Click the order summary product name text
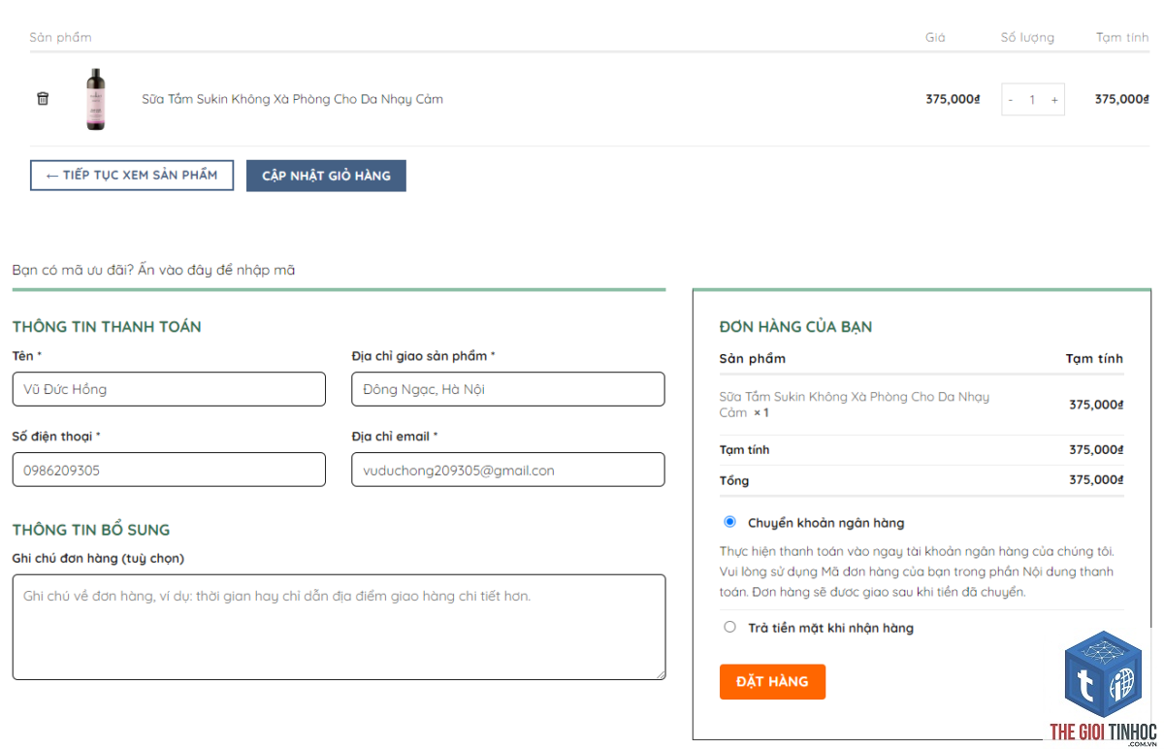The width and height of the screenshot is (1164, 749). click(x=855, y=405)
